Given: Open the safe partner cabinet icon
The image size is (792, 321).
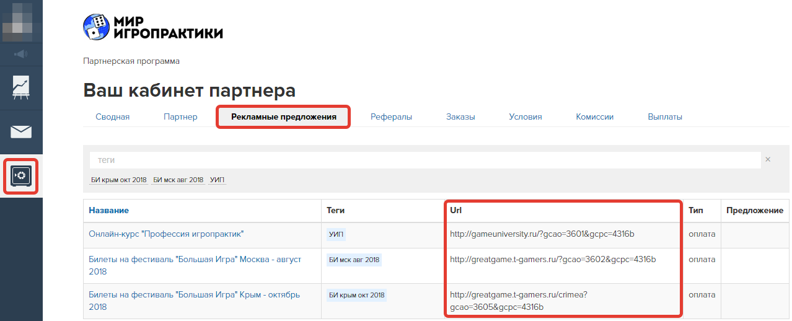Looking at the screenshot, I should (x=21, y=177).
